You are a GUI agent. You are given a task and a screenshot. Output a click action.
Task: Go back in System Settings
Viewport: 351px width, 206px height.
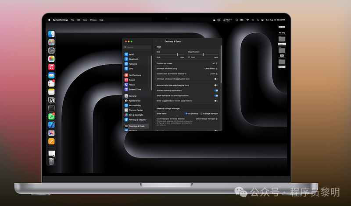click(157, 42)
